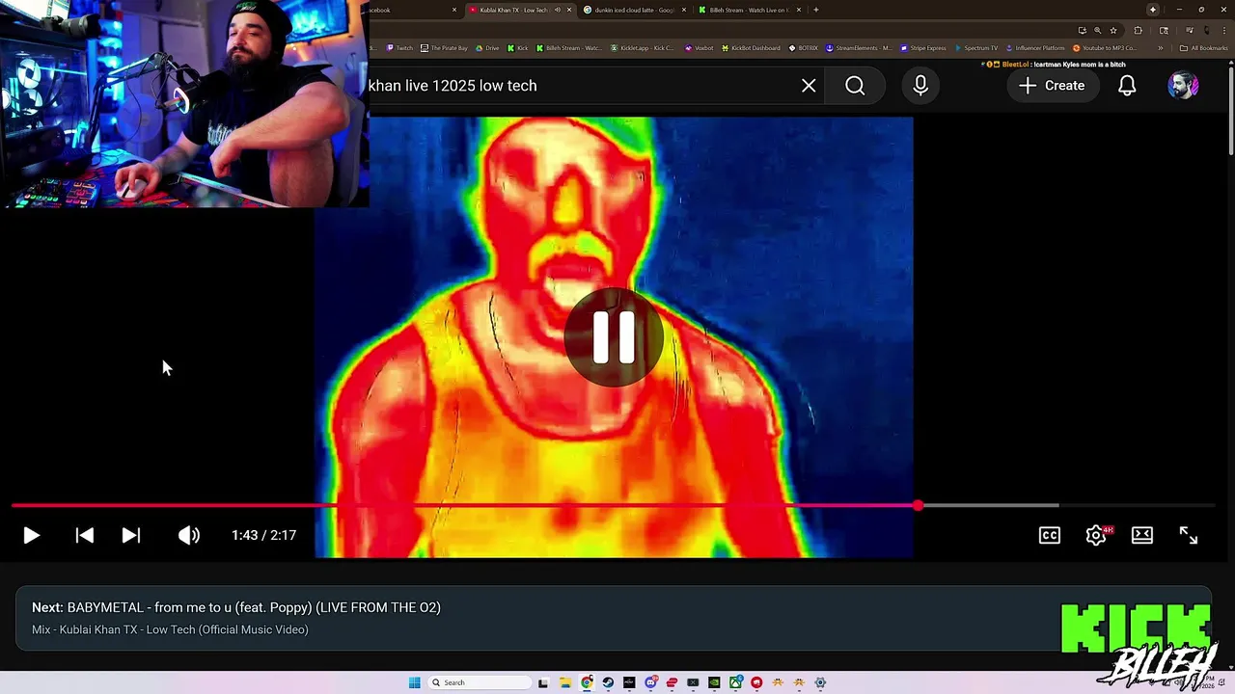Seek using the red progress bar handle
Viewport: 1235px width, 694px height.
[918, 505]
